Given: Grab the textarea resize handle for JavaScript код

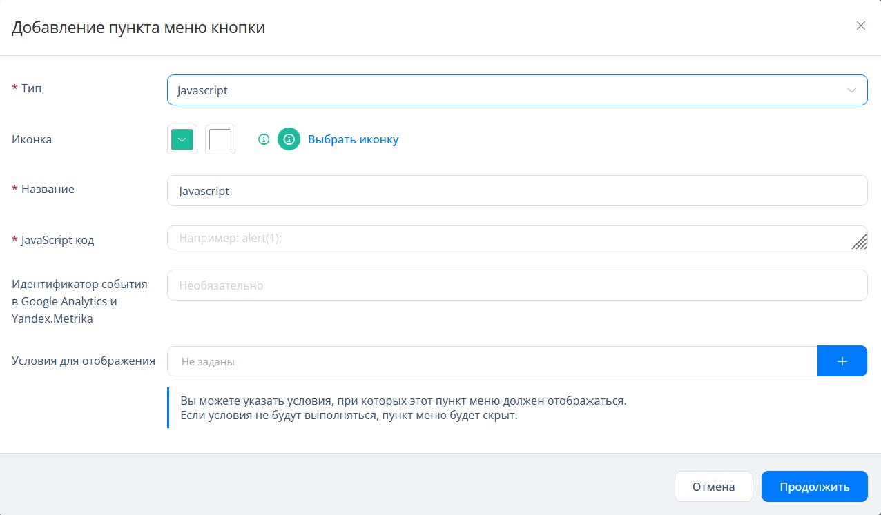Looking at the screenshot, I should click(860, 242).
